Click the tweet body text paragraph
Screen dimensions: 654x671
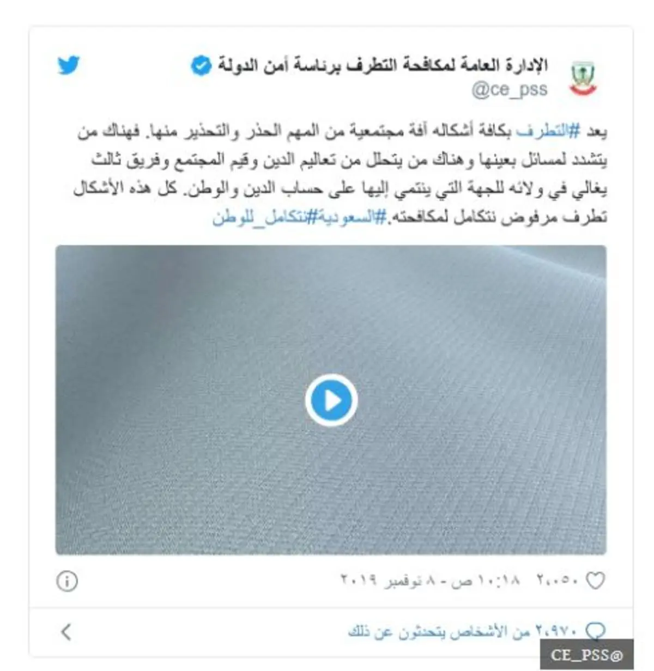[341, 174]
